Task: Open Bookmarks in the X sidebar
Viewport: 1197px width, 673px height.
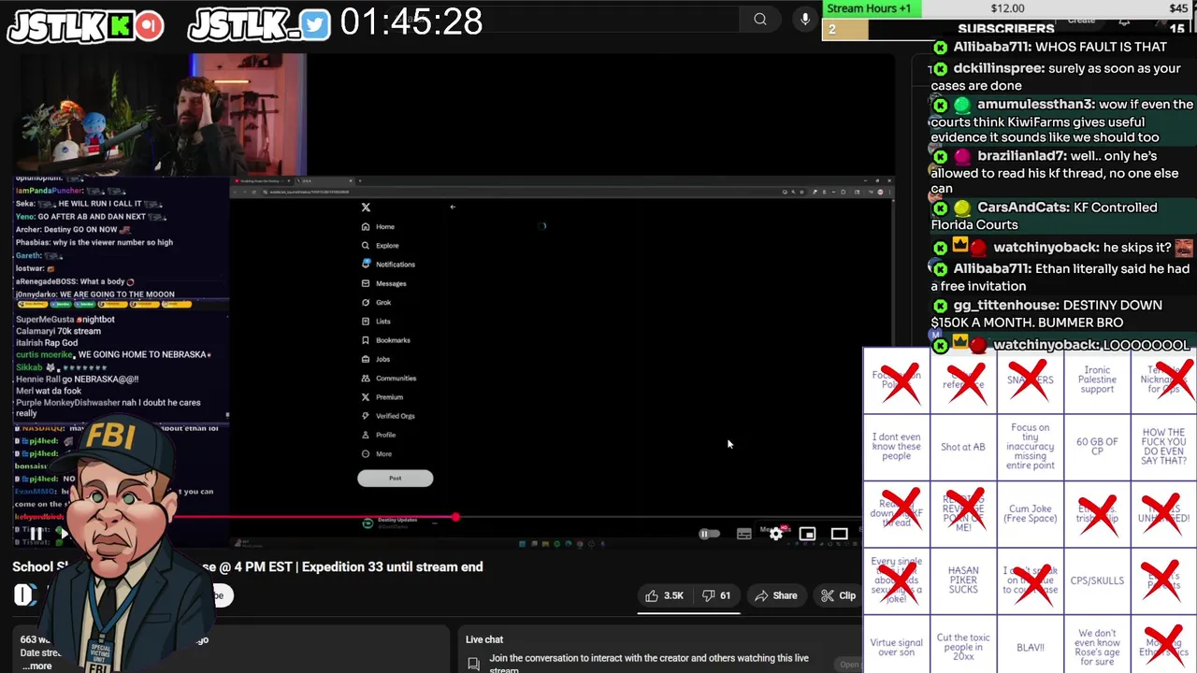Action: (x=386, y=340)
